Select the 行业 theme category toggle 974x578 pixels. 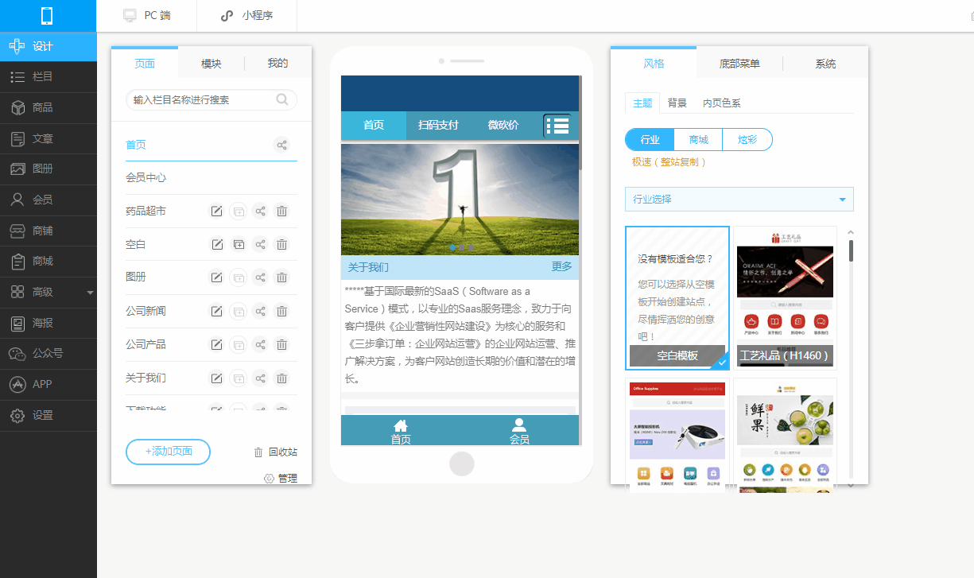click(650, 140)
